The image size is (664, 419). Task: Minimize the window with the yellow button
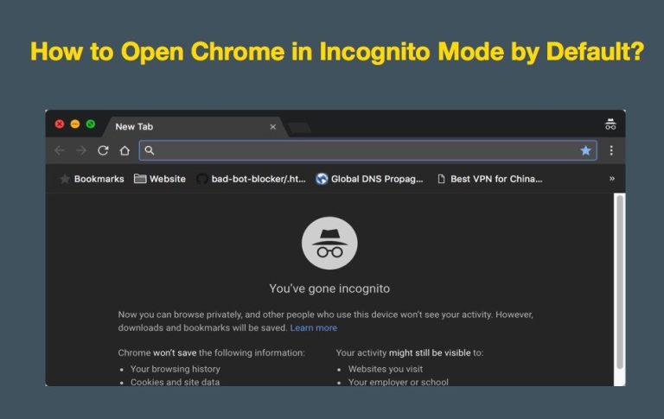coord(75,124)
